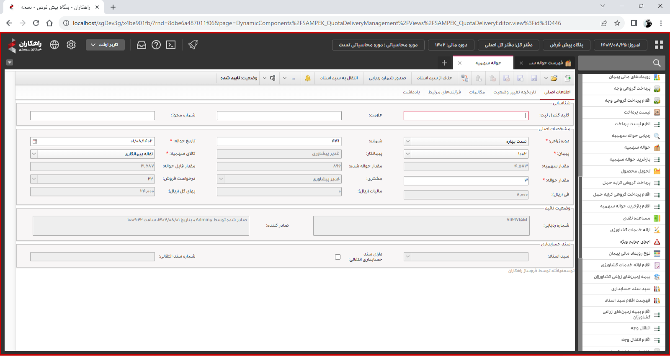Open the inbox tray icon in the header

point(142,44)
